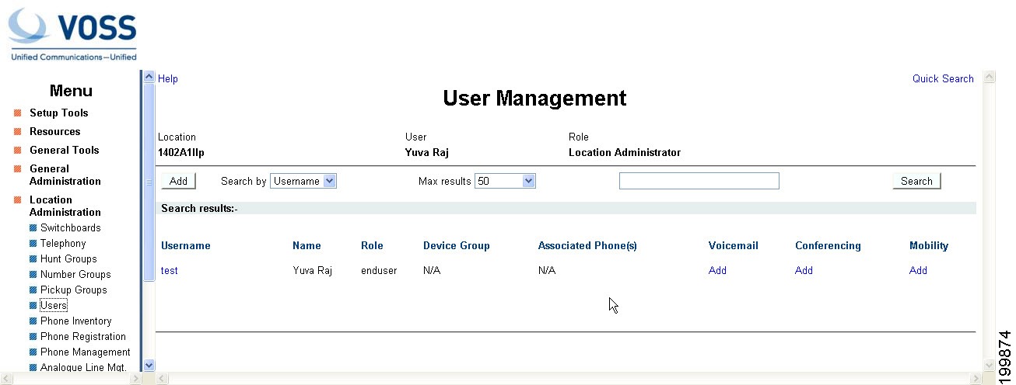The image size is (1016, 385).
Task: Open Hunt Groups in the sidebar
Action: tap(68, 259)
